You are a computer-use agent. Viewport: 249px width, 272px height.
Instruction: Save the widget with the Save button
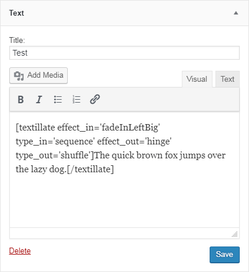pyautogui.click(x=225, y=255)
